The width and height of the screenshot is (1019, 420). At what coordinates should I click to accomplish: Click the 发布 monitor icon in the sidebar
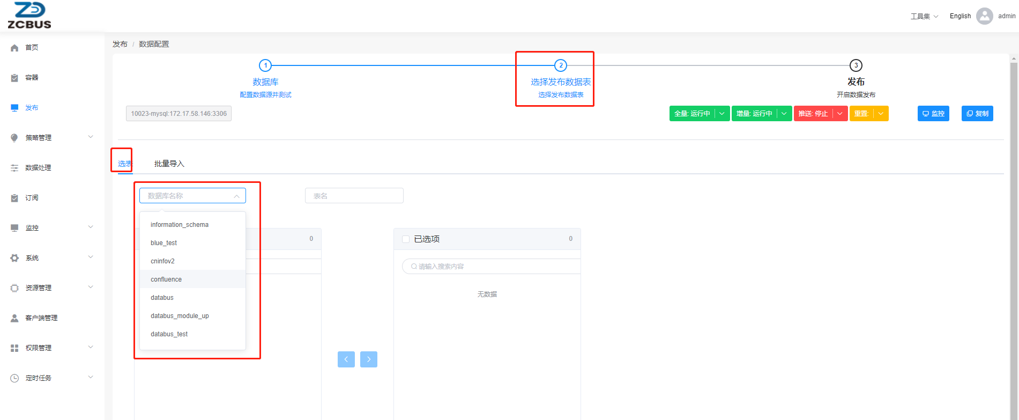pos(14,108)
